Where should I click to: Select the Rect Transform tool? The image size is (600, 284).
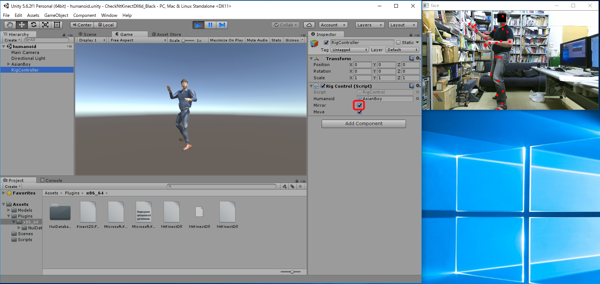[x=57, y=25]
